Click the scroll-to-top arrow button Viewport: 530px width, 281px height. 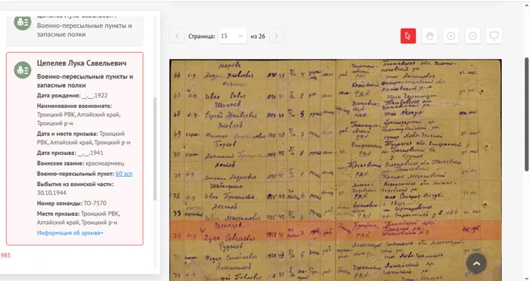click(x=476, y=264)
